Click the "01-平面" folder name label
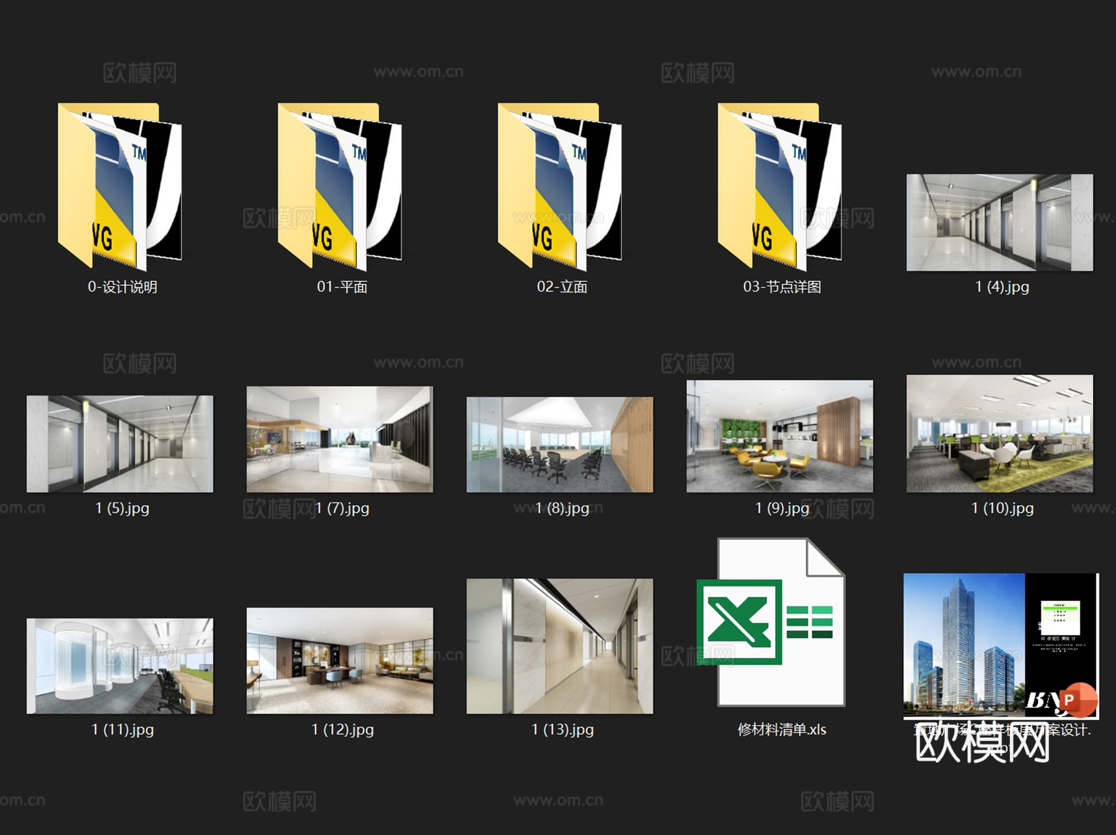The width and height of the screenshot is (1116, 835). pos(342,287)
